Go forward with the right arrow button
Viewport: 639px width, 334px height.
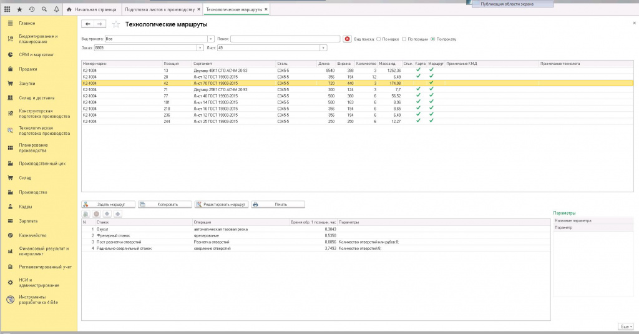pyautogui.click(x=100, y=24)
